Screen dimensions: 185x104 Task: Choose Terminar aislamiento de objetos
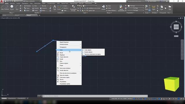93,54
